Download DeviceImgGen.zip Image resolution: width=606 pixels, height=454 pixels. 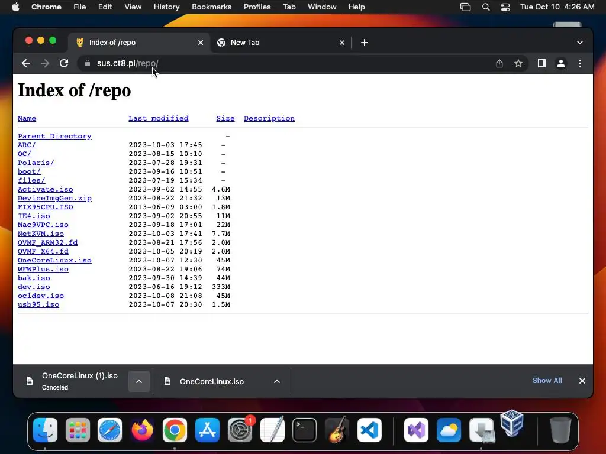coord(54,199)
